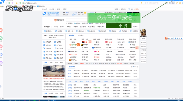Click 音乐 microphone icon in left panel
Image resolution: width=183 pixels, height=101 pixels.
click(x=44, y=55)
